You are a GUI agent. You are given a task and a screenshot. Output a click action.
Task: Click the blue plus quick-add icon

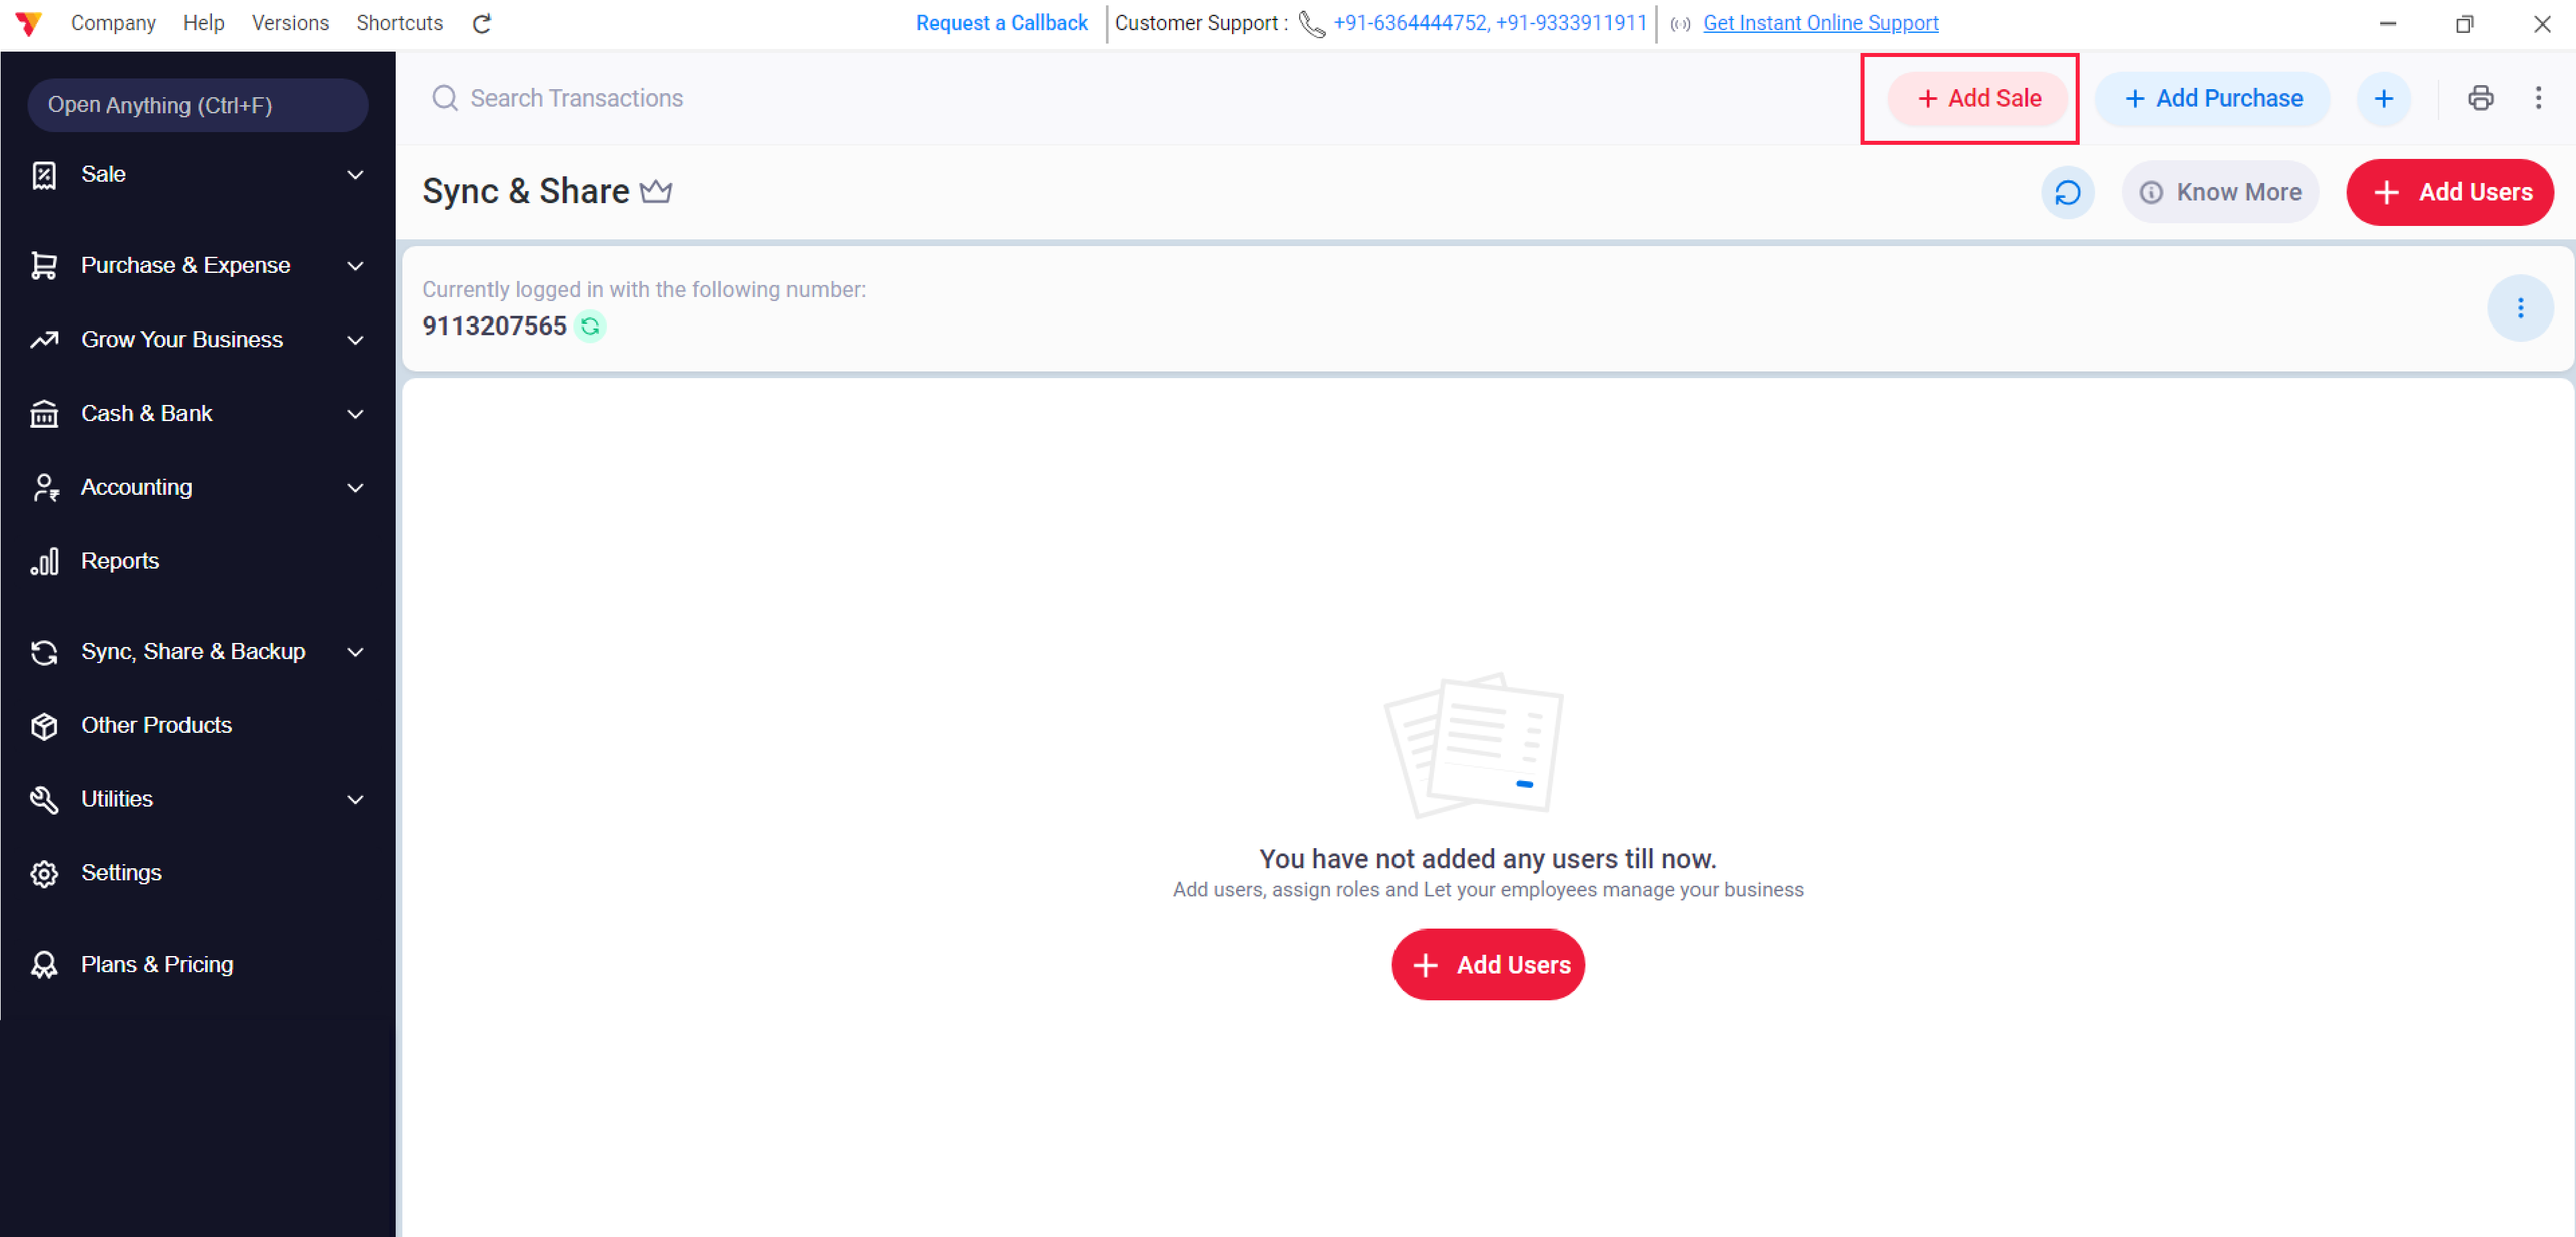pyautogui.click(x=2384, y=98)
